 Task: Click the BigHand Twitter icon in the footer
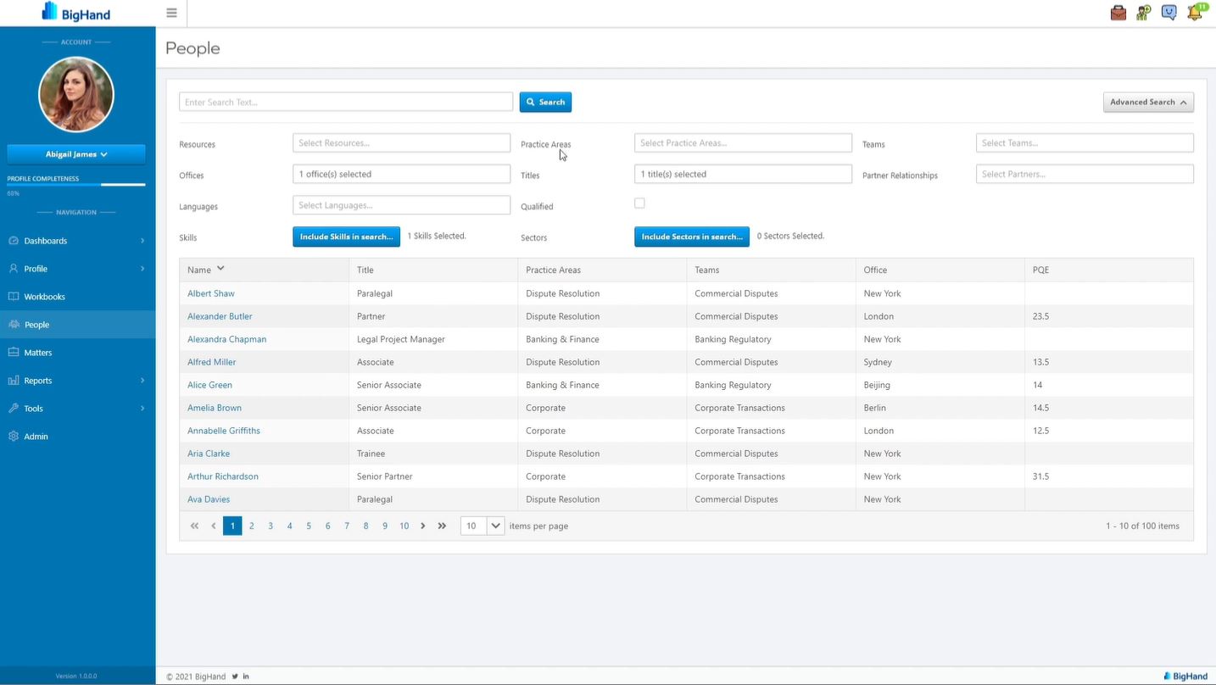coord(235,676)
